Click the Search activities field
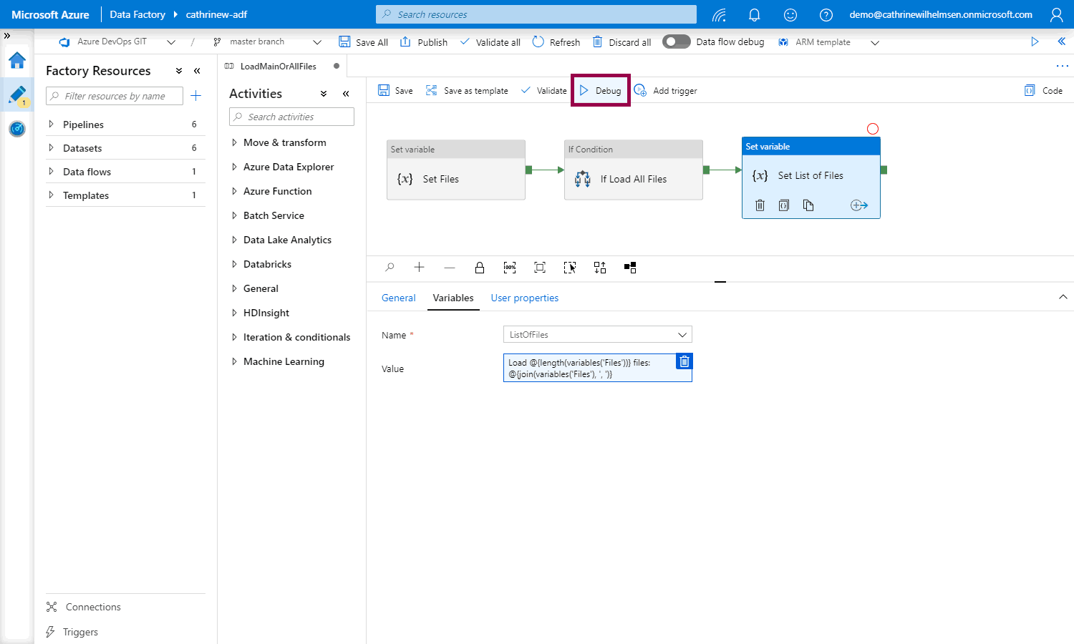 [292, 117]
